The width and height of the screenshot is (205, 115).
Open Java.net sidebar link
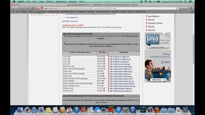151,19
